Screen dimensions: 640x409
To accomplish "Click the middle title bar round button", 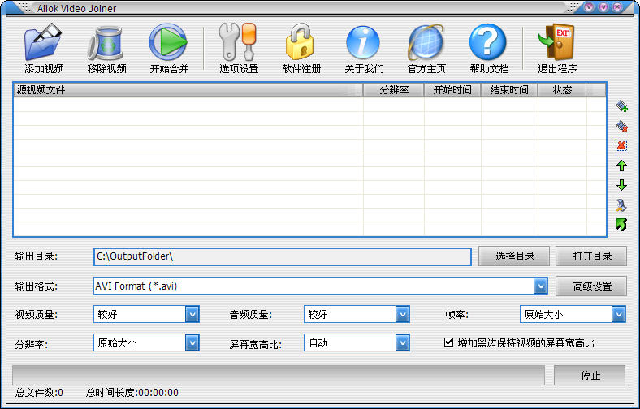I will [603, 7].
